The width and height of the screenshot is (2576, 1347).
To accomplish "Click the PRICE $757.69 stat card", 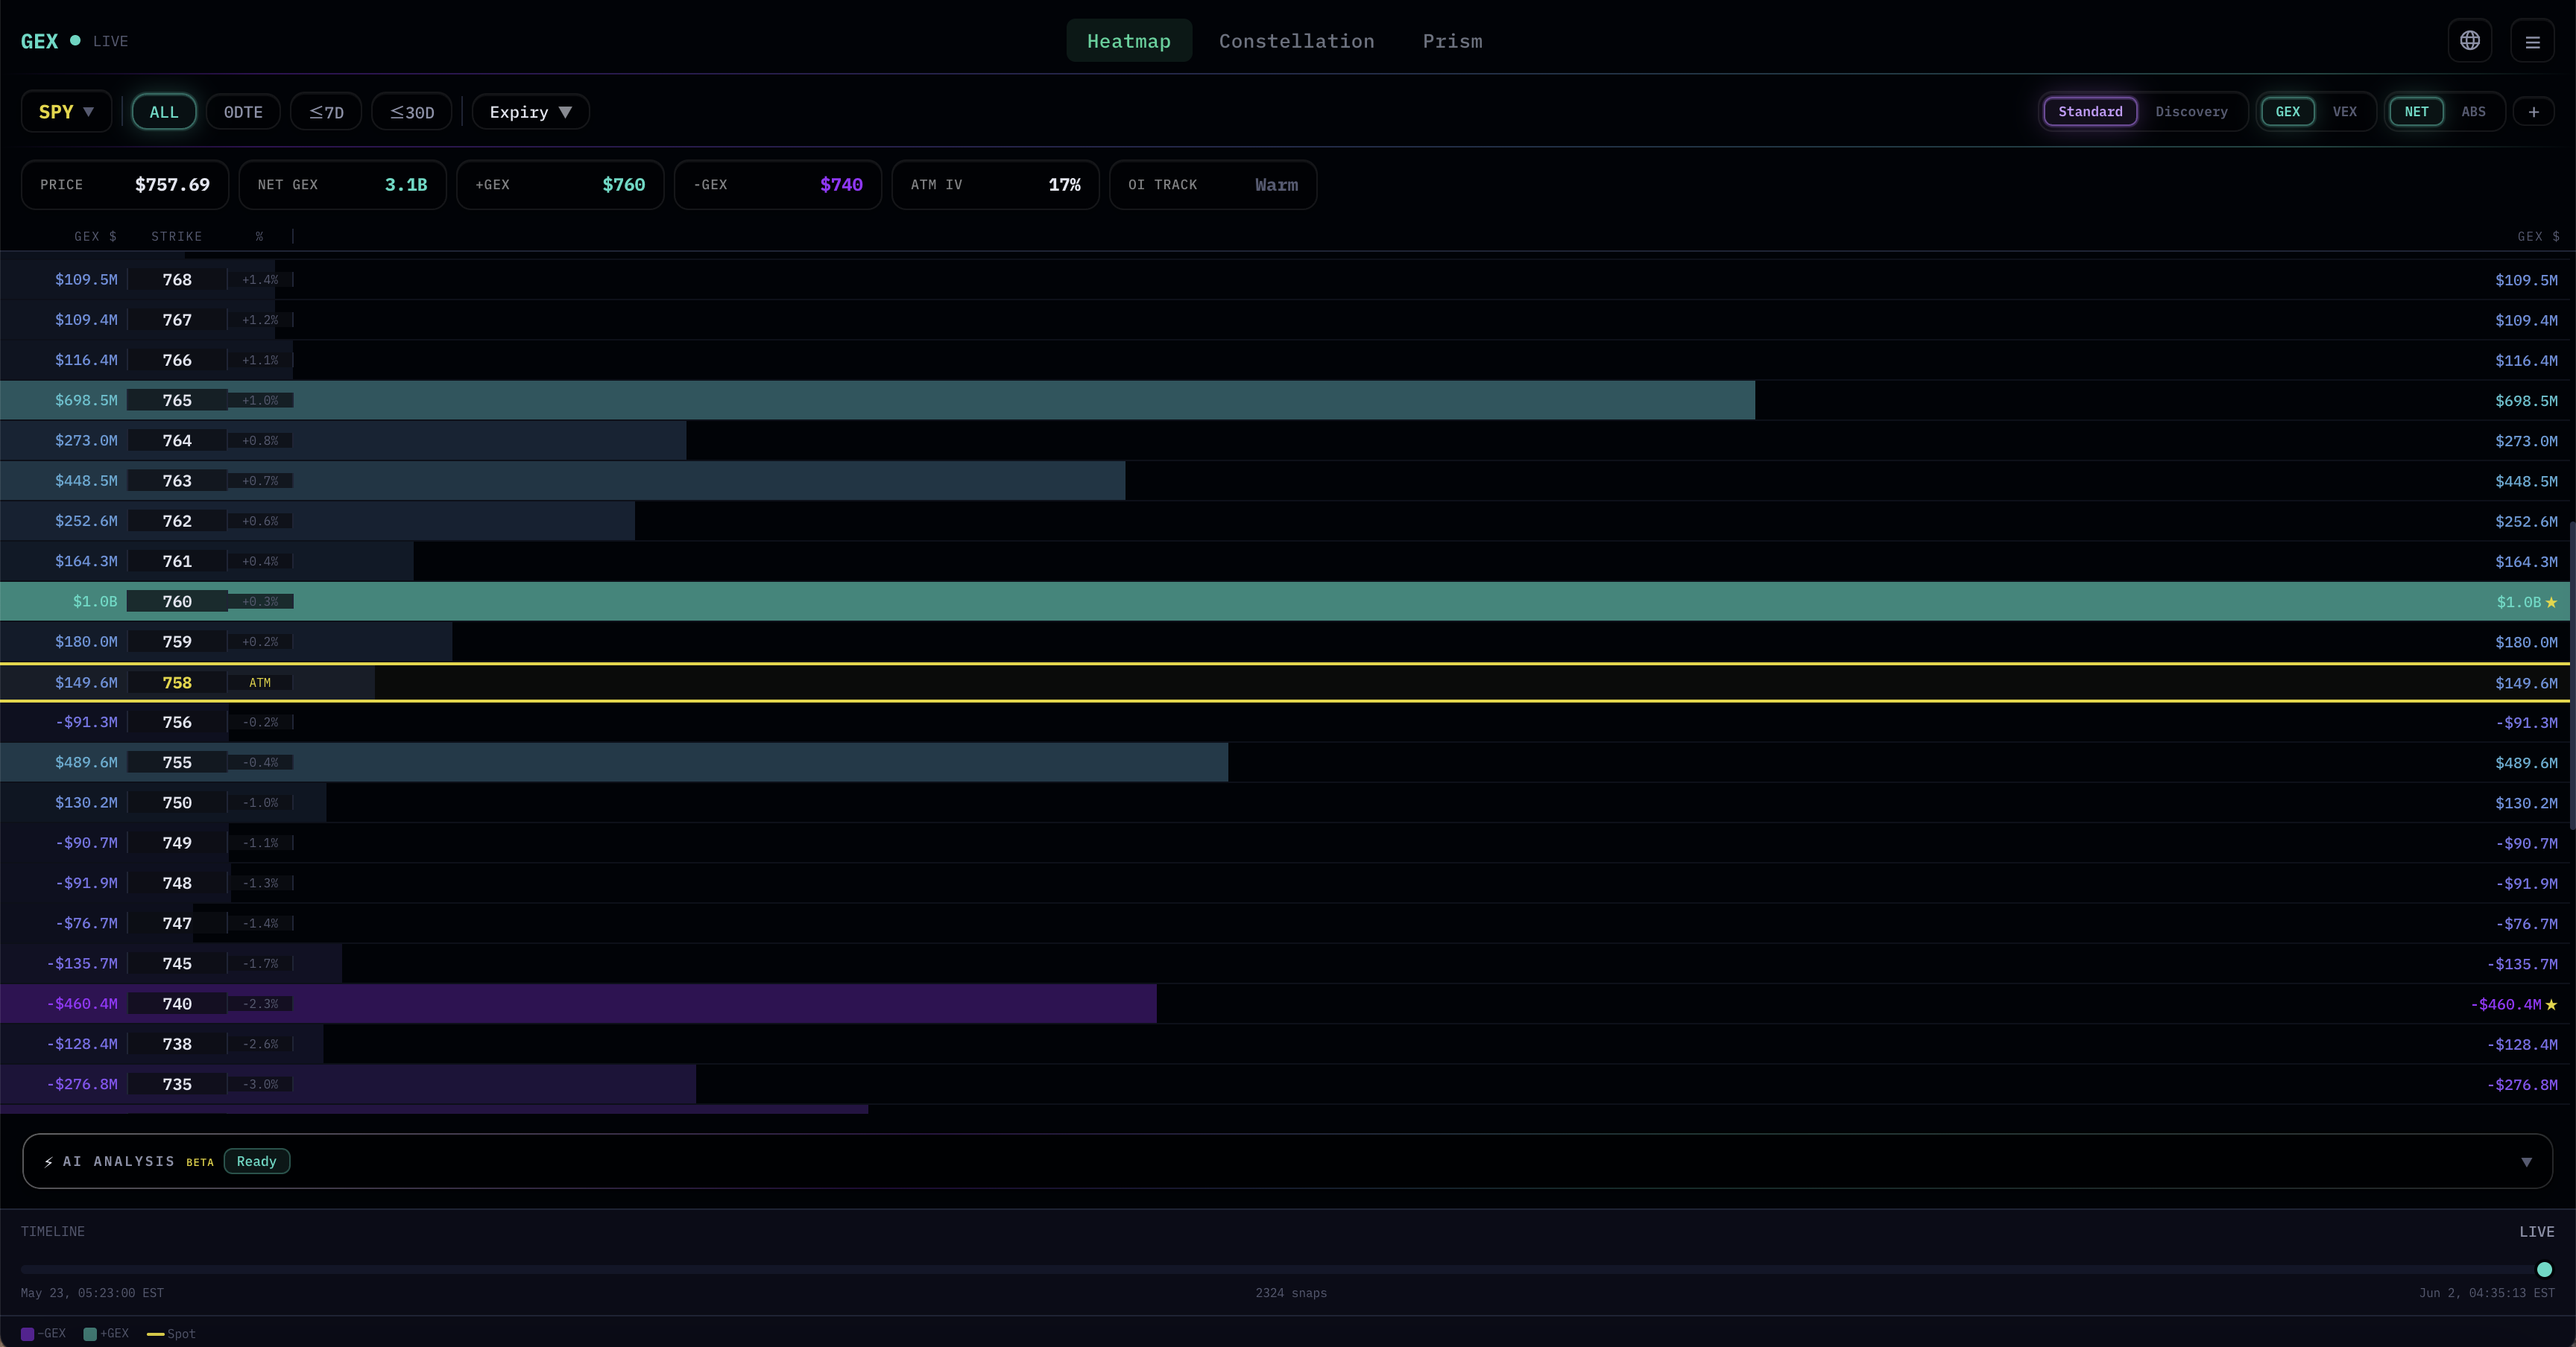I will tap(125, 185).
